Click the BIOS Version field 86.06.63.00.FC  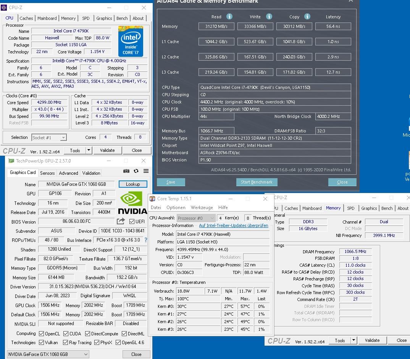coord(76,221)
